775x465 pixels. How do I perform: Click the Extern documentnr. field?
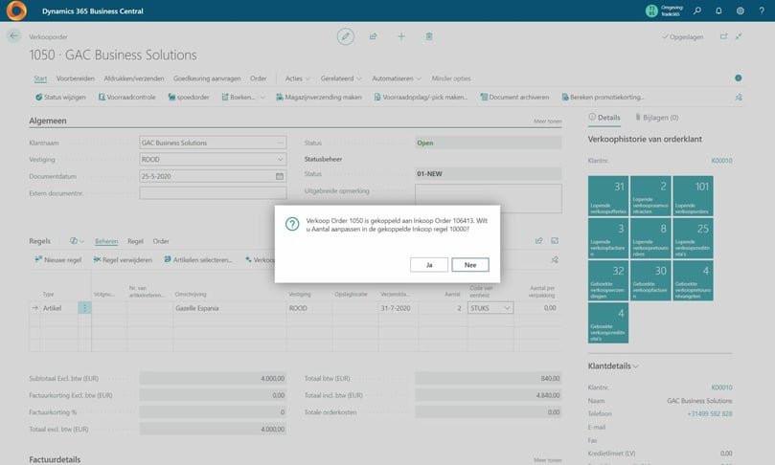[213, 193]
